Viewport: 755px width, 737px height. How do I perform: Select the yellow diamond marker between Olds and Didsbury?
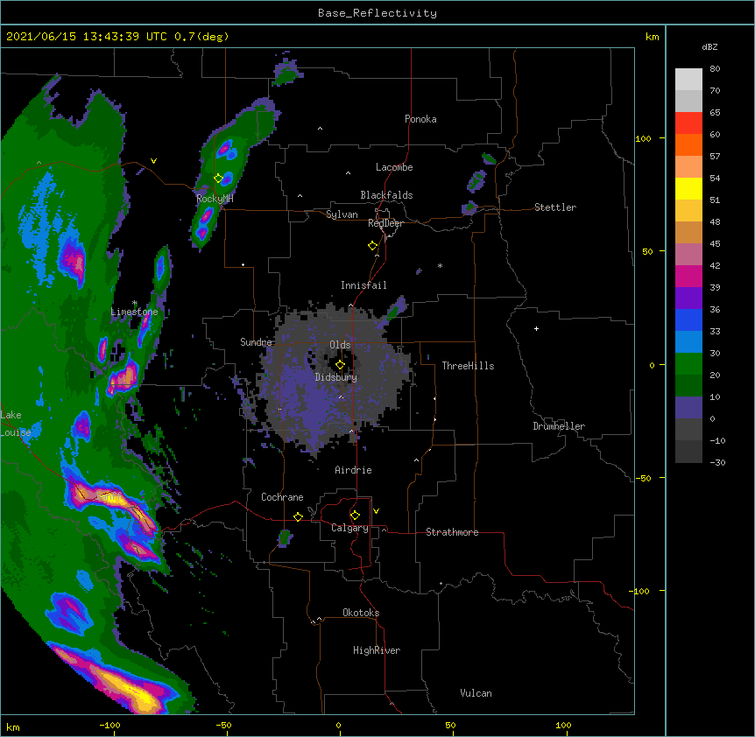pyautogui.click(x=340, y=365)
